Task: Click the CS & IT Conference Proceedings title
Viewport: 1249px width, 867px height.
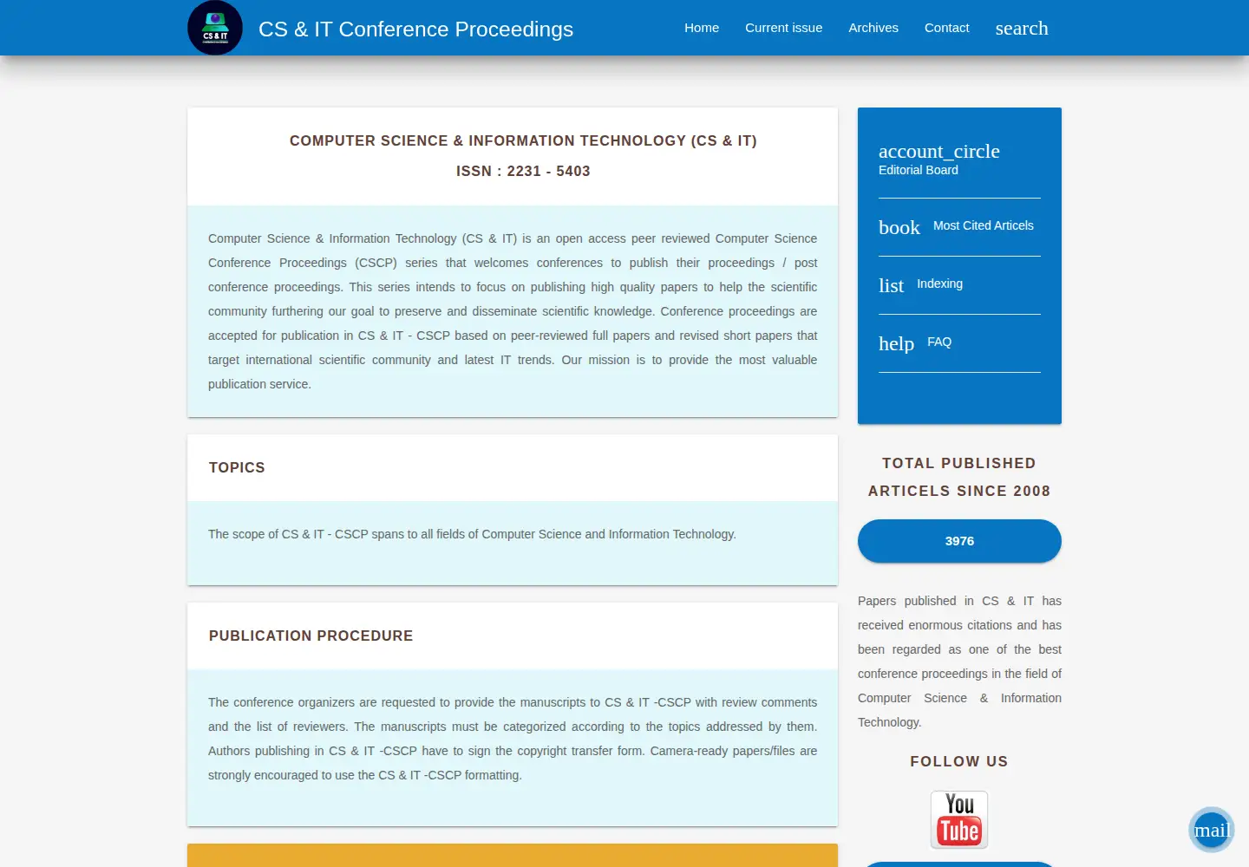Action: [x=415, y=29]
